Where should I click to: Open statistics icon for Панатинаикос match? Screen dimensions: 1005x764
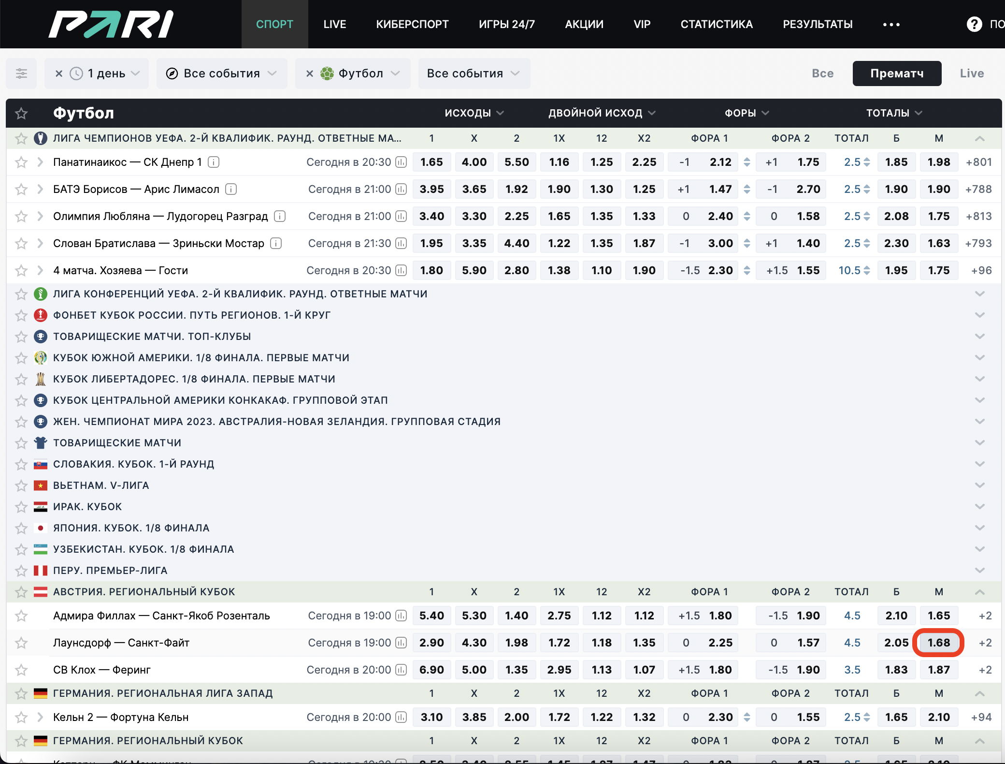(x=401, y=162)
